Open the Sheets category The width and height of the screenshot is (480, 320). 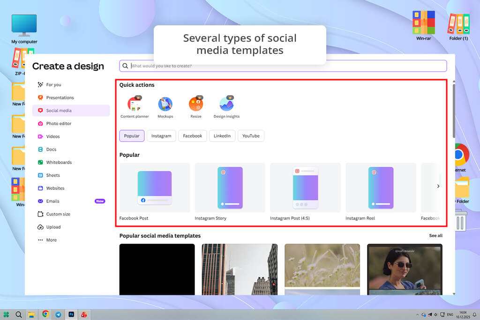71,175
